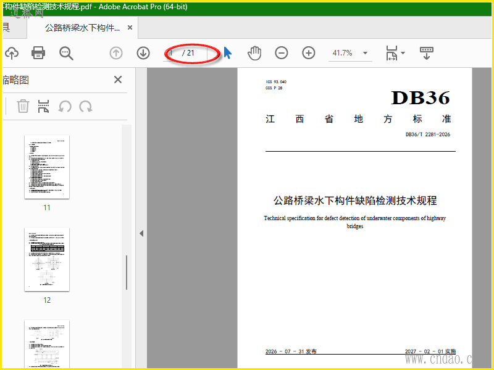
Task: Collapse the navigation pane with triangle
Action: [x=141, y=234]
